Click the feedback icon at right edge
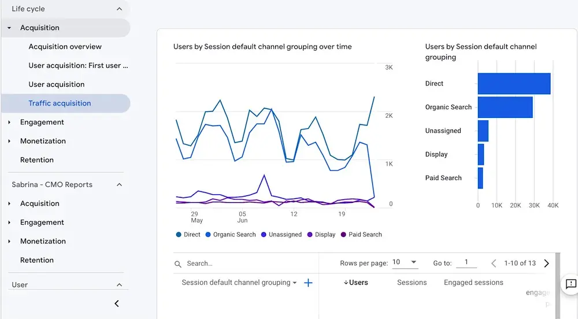Viewport: 578px width, 319px height. (x=570, y=284)
